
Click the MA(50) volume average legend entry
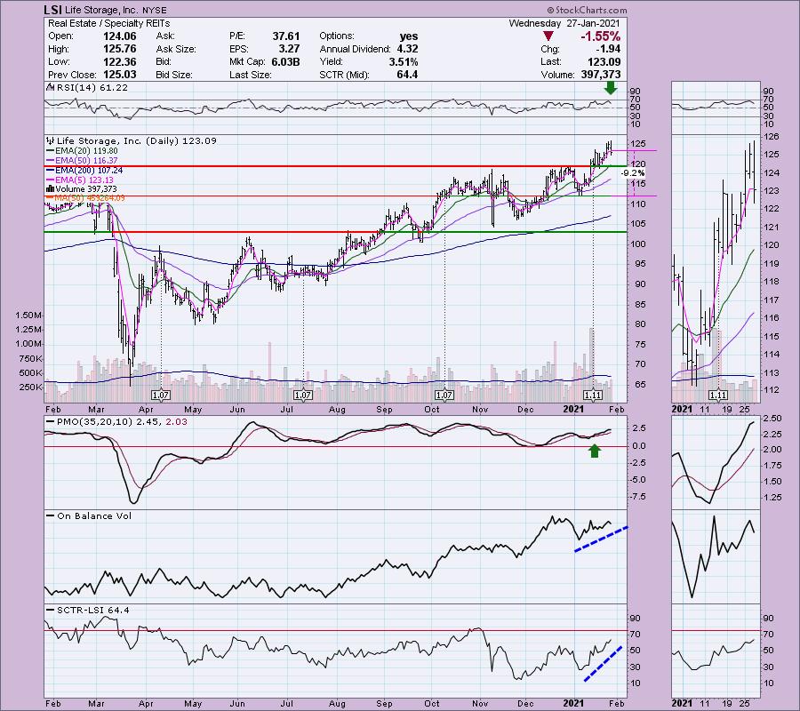click(91, 198)
